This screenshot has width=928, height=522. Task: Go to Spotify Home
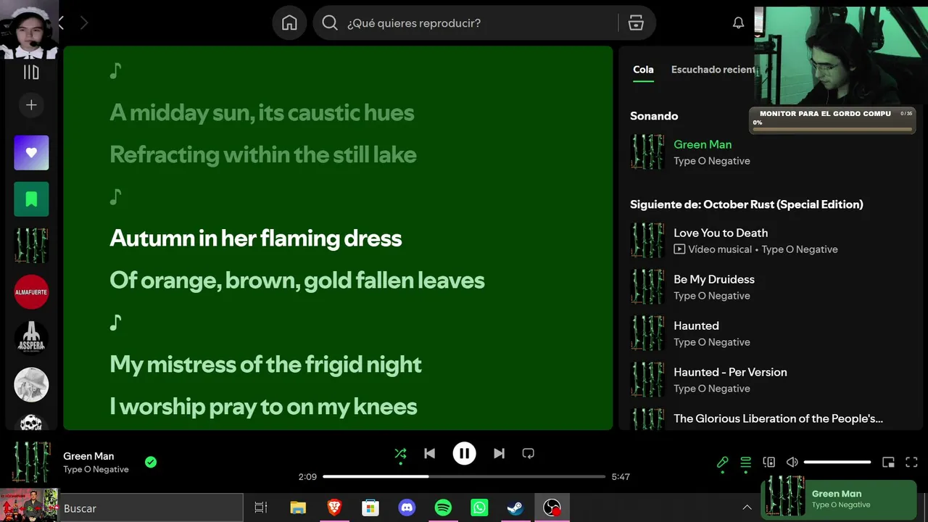pos(289,23)
